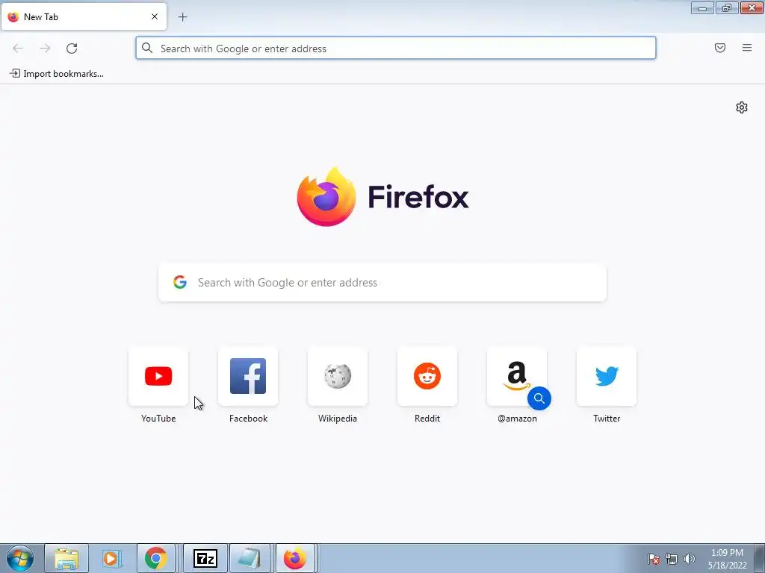Screen dimensions: 765x573
Task: Click the forward navigation arrow
Action: (x=45, y=48)
